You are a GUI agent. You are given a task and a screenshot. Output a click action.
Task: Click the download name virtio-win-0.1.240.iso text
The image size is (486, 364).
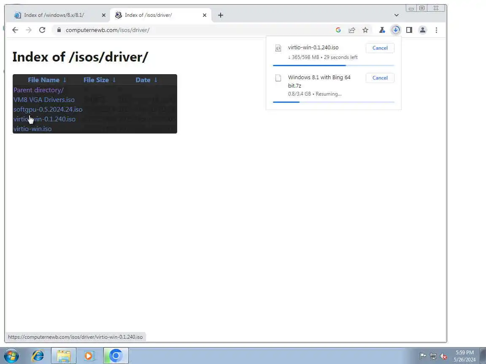313,47
